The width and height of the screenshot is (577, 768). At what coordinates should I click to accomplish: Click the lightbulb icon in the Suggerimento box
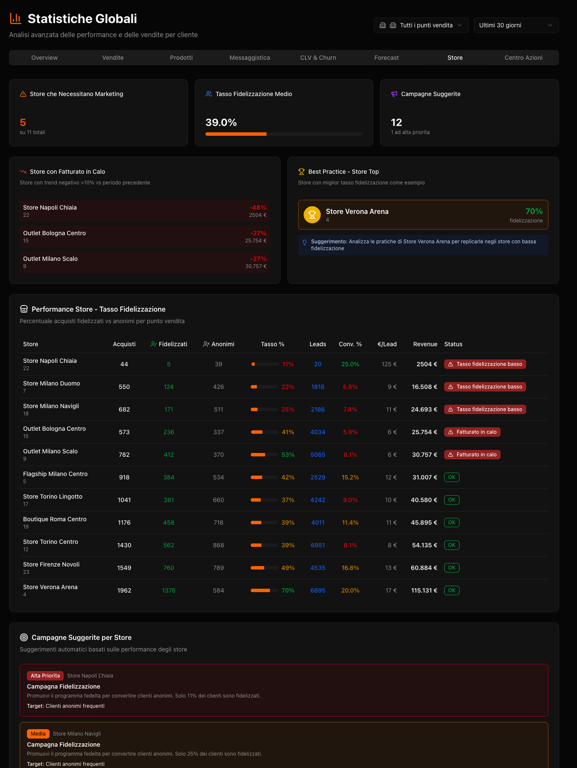305,242
